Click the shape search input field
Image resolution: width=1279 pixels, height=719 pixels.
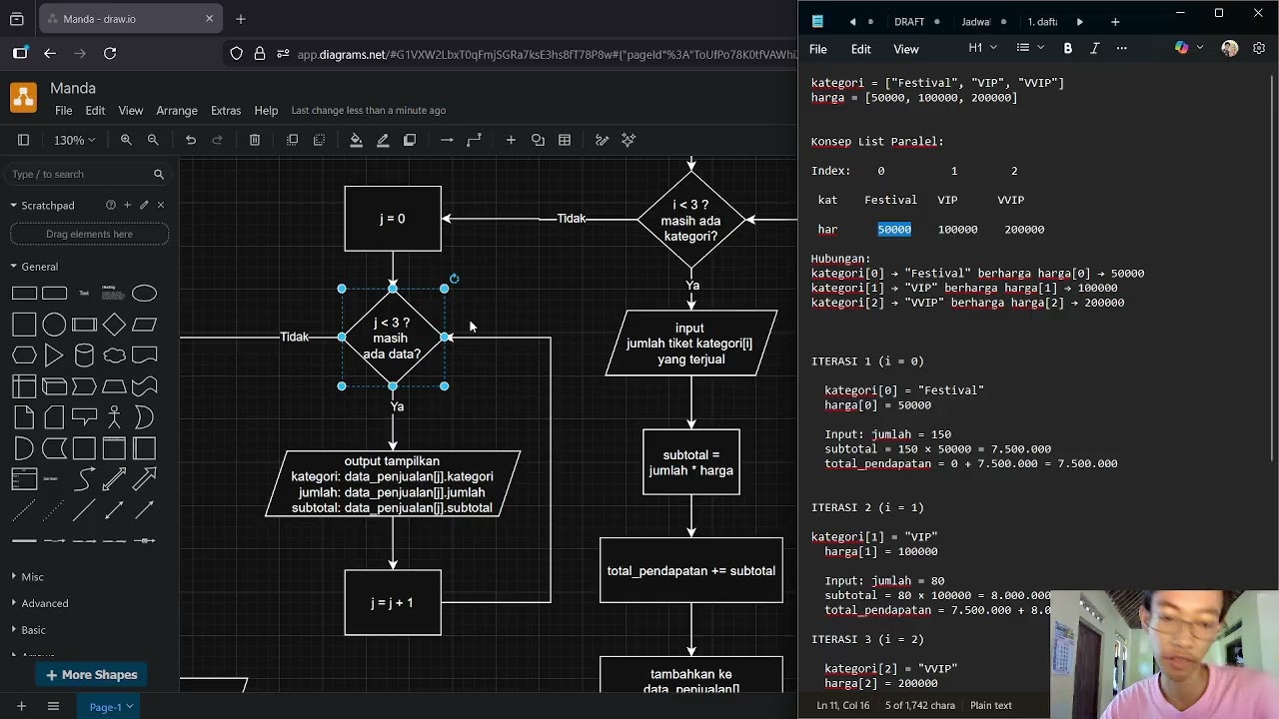tap(80, 174)
